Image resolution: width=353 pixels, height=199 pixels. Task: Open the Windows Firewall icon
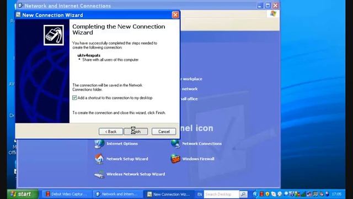tap(175, 159)
